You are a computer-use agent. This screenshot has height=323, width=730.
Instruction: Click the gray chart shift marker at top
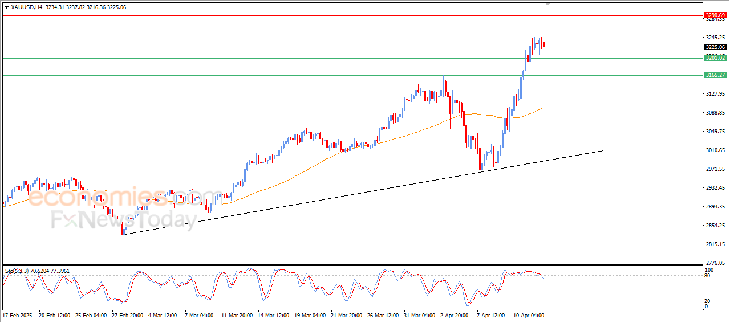tap(548, 4)
